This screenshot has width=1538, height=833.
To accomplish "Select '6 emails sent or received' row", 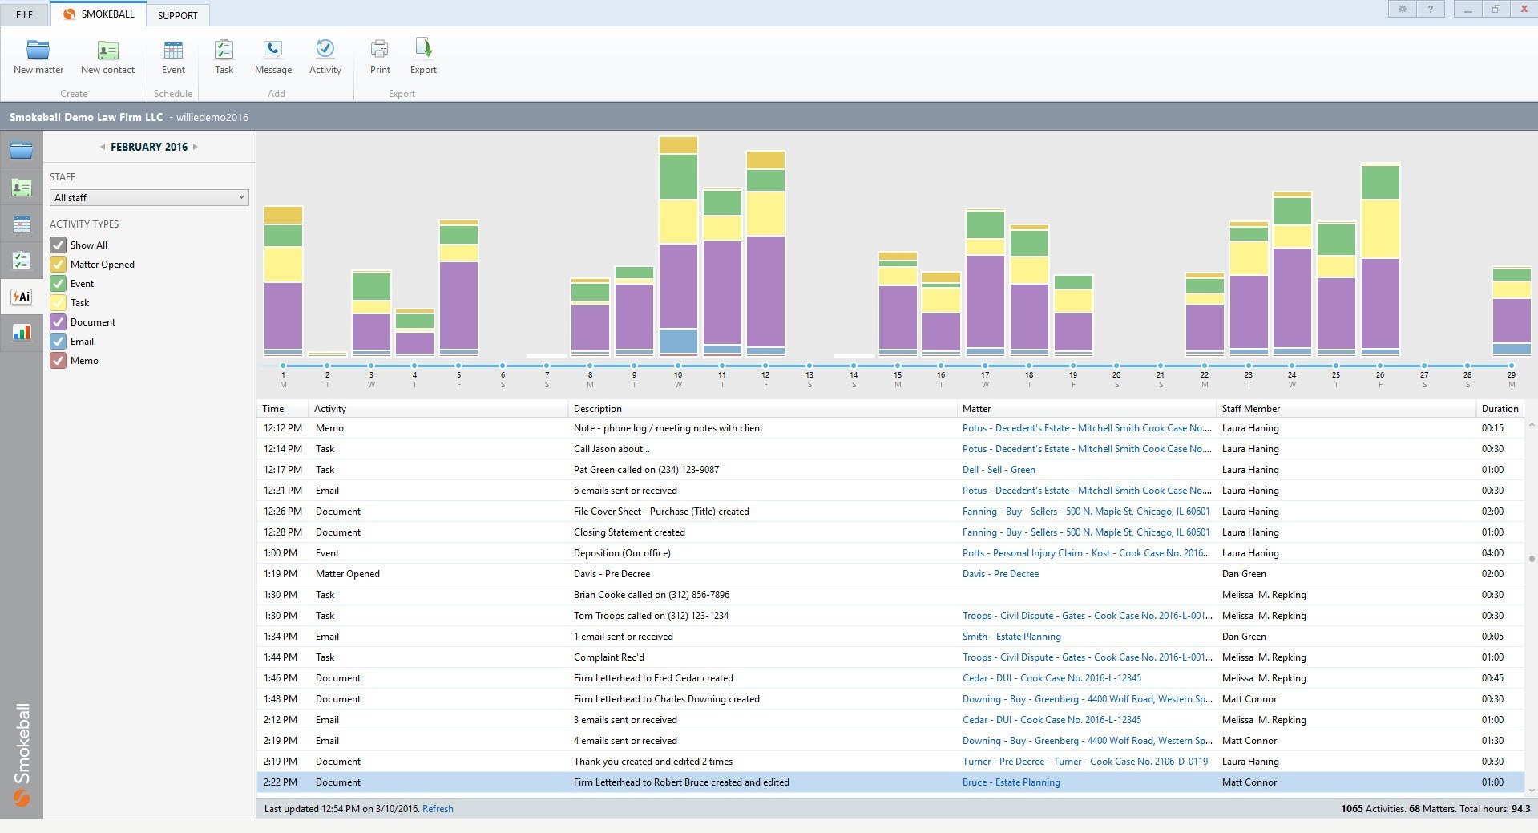I will (x=891, y=490).
